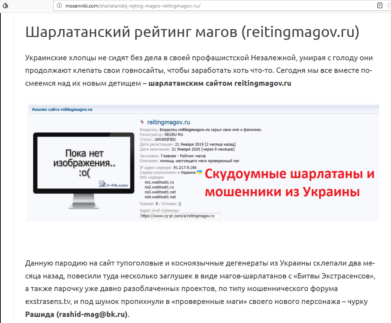This screenshot has height=323, width=391.
Task: Click the browser icon at top-left corner
Action: [5, 6]
